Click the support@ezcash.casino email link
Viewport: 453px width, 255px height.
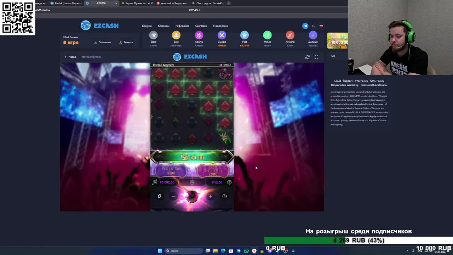(374, 100)
